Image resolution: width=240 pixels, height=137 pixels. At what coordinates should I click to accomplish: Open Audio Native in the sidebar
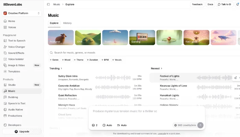tap(15, 110)
